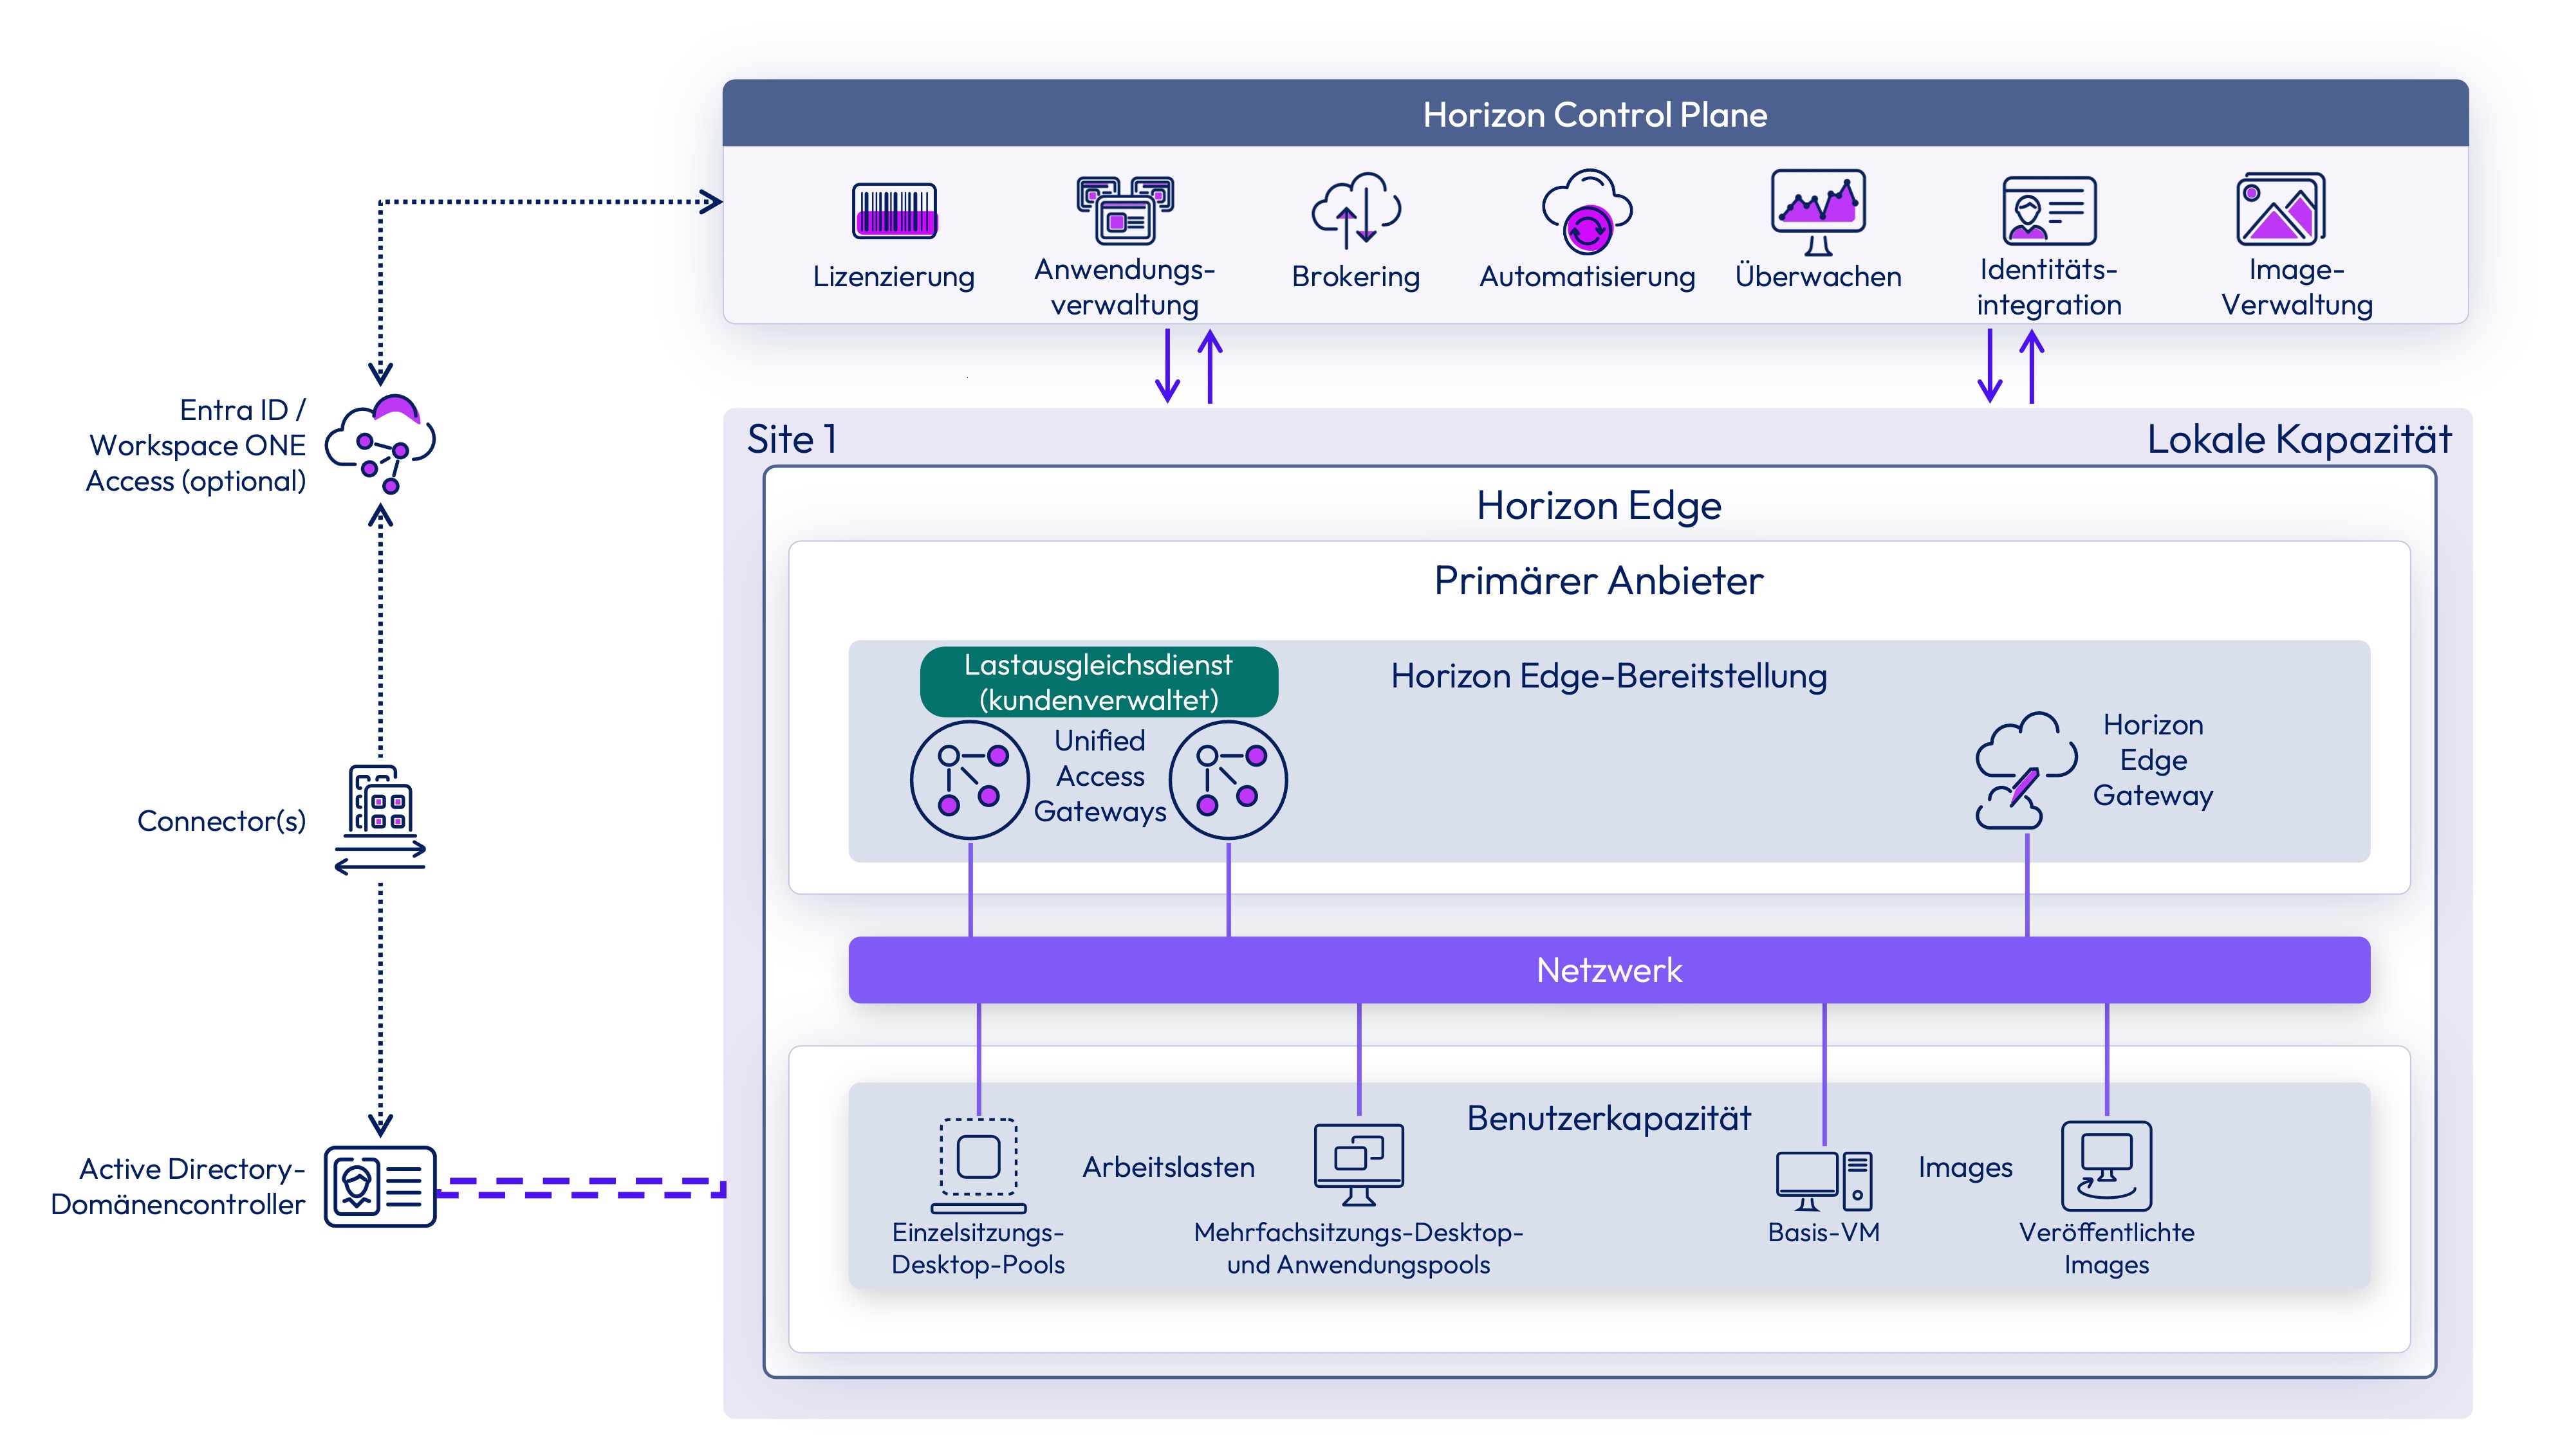Click the Einzelsitzungs-Desktop-Pools laptop icon

[x=978, y=1165]
